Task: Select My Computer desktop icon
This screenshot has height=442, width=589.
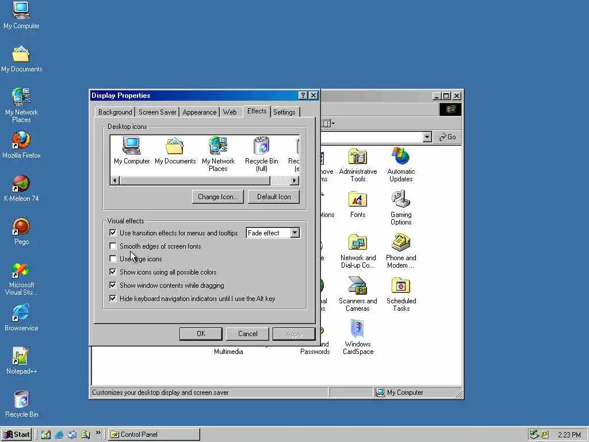Action: pyautogui.click(x=21, y=15)
